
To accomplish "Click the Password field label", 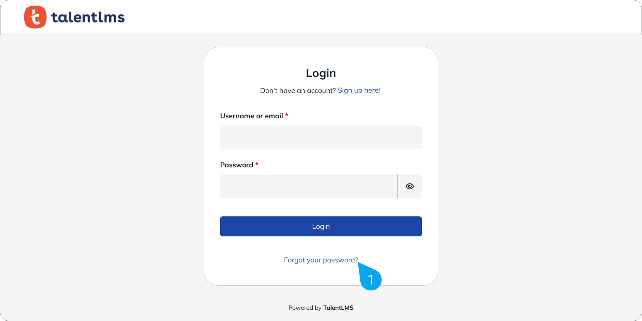I will 236,165.
